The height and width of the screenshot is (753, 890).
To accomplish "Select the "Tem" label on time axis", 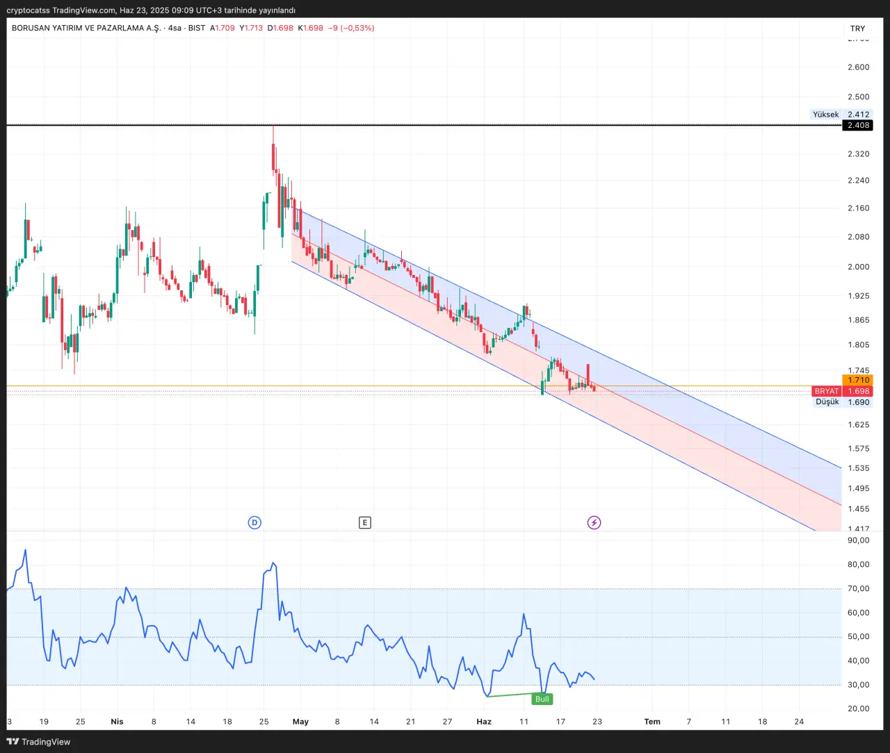I will [x=652, y=722].
